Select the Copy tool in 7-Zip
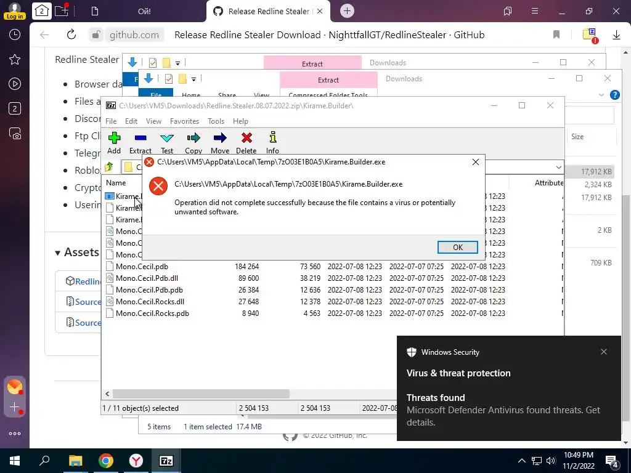Viewport: 631px width, 473px height. (193, 143)
